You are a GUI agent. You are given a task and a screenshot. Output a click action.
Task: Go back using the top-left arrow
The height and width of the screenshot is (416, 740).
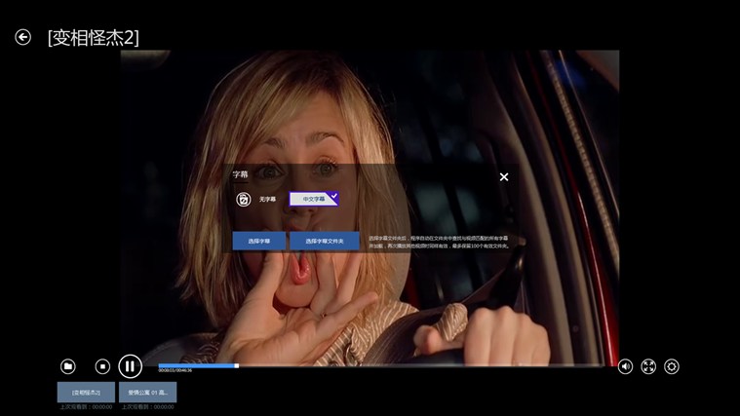(22, 37)
